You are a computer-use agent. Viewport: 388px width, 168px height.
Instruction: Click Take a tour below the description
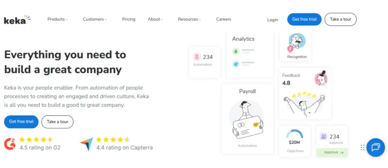tap(57, 122)
